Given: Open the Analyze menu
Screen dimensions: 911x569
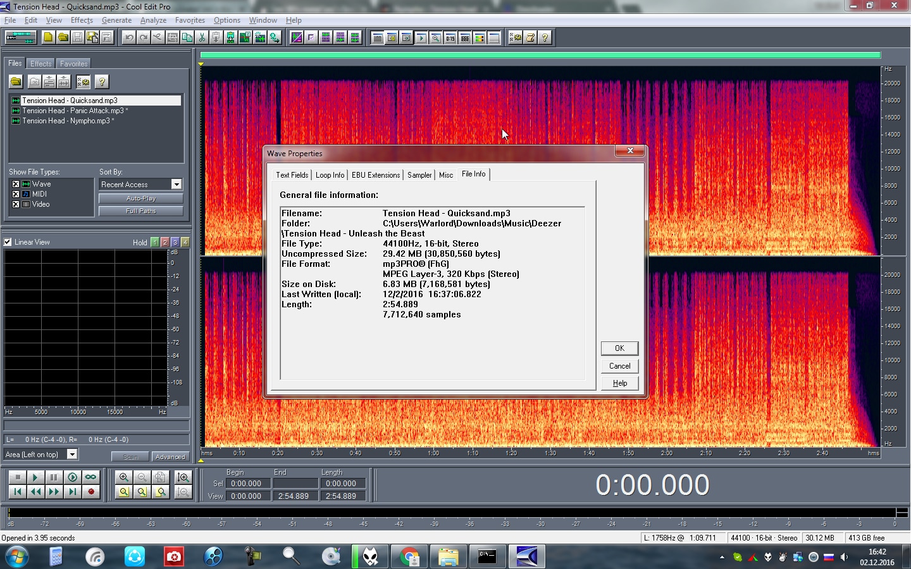Looking at the screenshot, I should pos(153,20).
